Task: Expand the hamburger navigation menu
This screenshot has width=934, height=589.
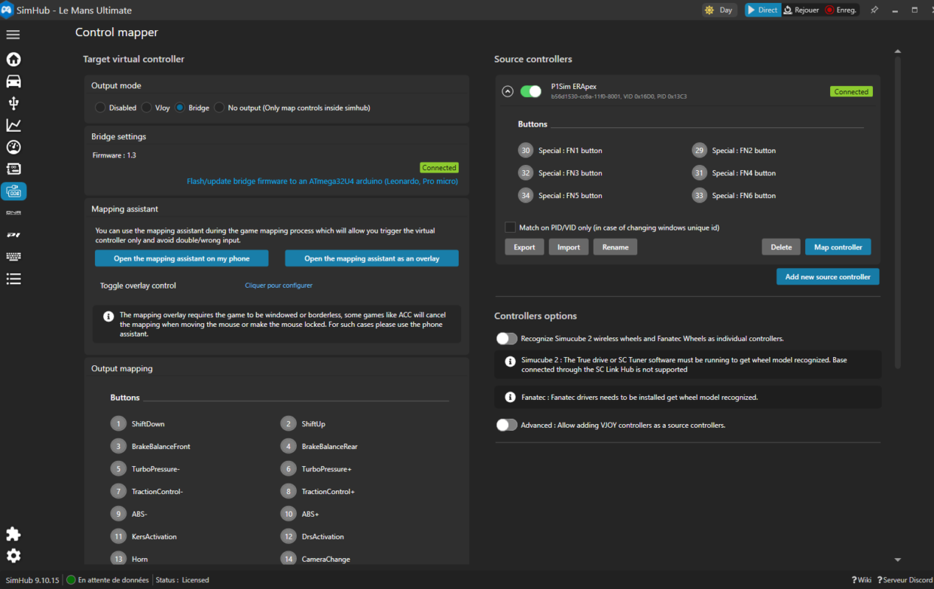Action: click(12, 34)
